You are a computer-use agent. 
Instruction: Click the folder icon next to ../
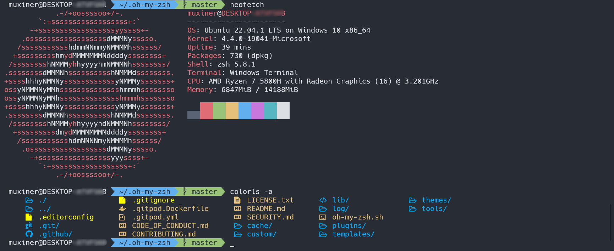click(x=29, y=209)
